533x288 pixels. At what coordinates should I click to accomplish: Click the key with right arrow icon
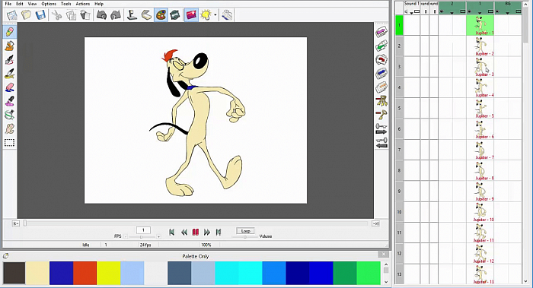coord(381,129)
